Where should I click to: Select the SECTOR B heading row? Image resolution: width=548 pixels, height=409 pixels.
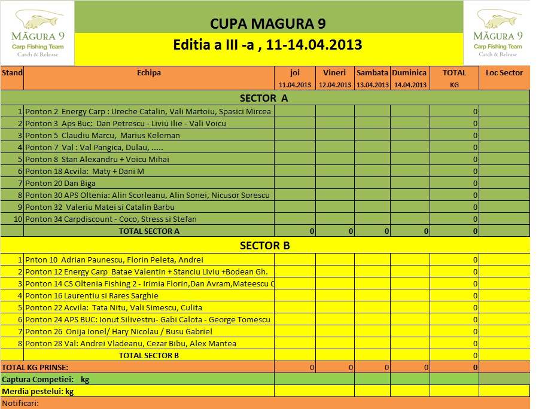pyautogui.click(x=264, y=245)
